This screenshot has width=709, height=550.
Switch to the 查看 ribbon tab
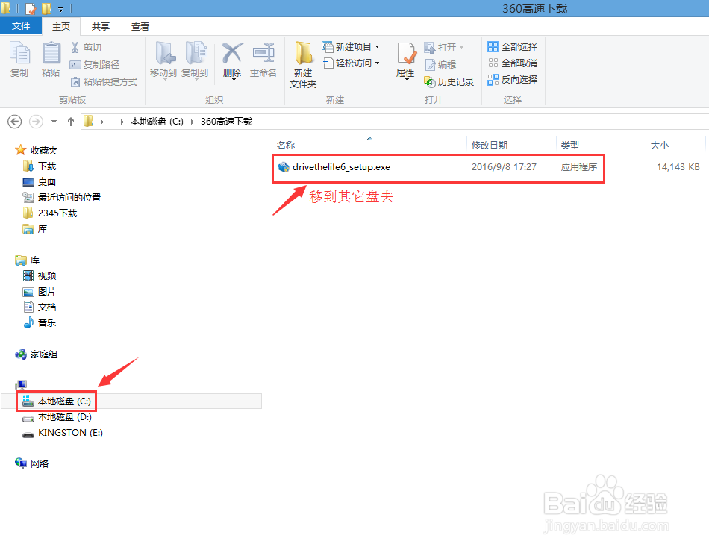[x=140, y=25]
